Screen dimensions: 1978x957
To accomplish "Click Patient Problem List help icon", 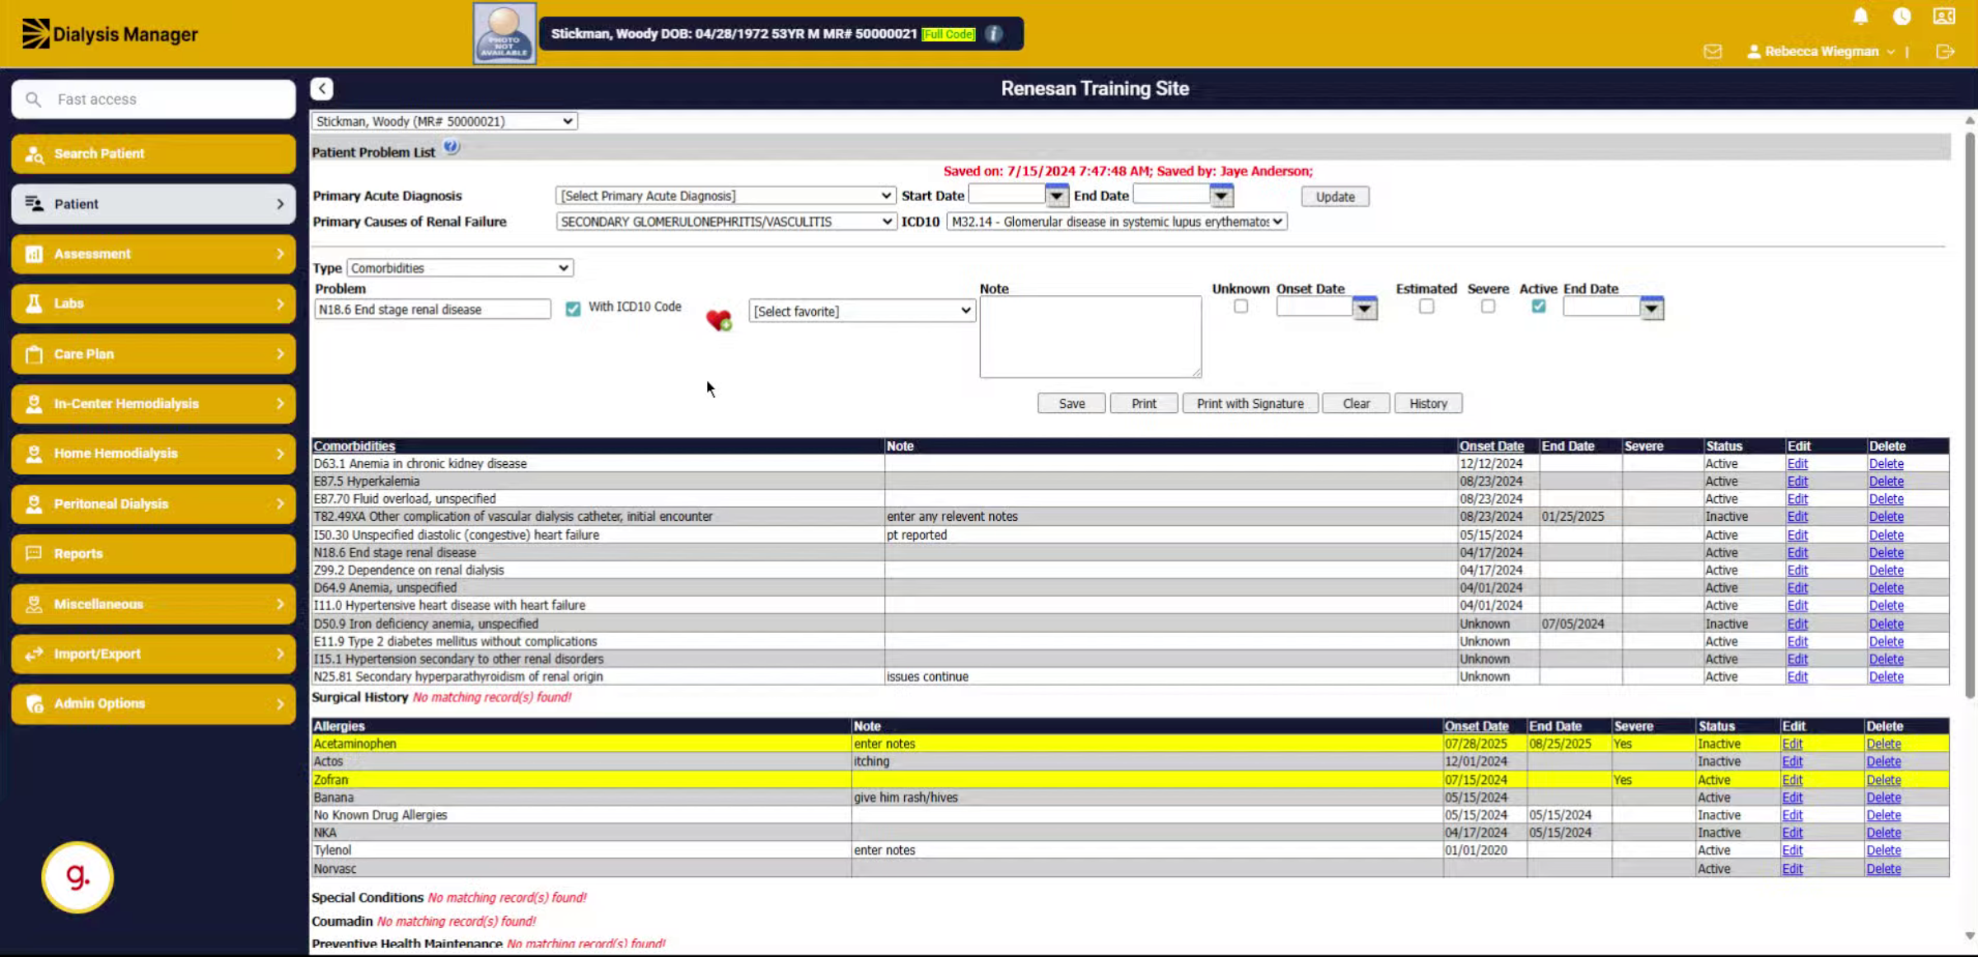I will [451, 148].
